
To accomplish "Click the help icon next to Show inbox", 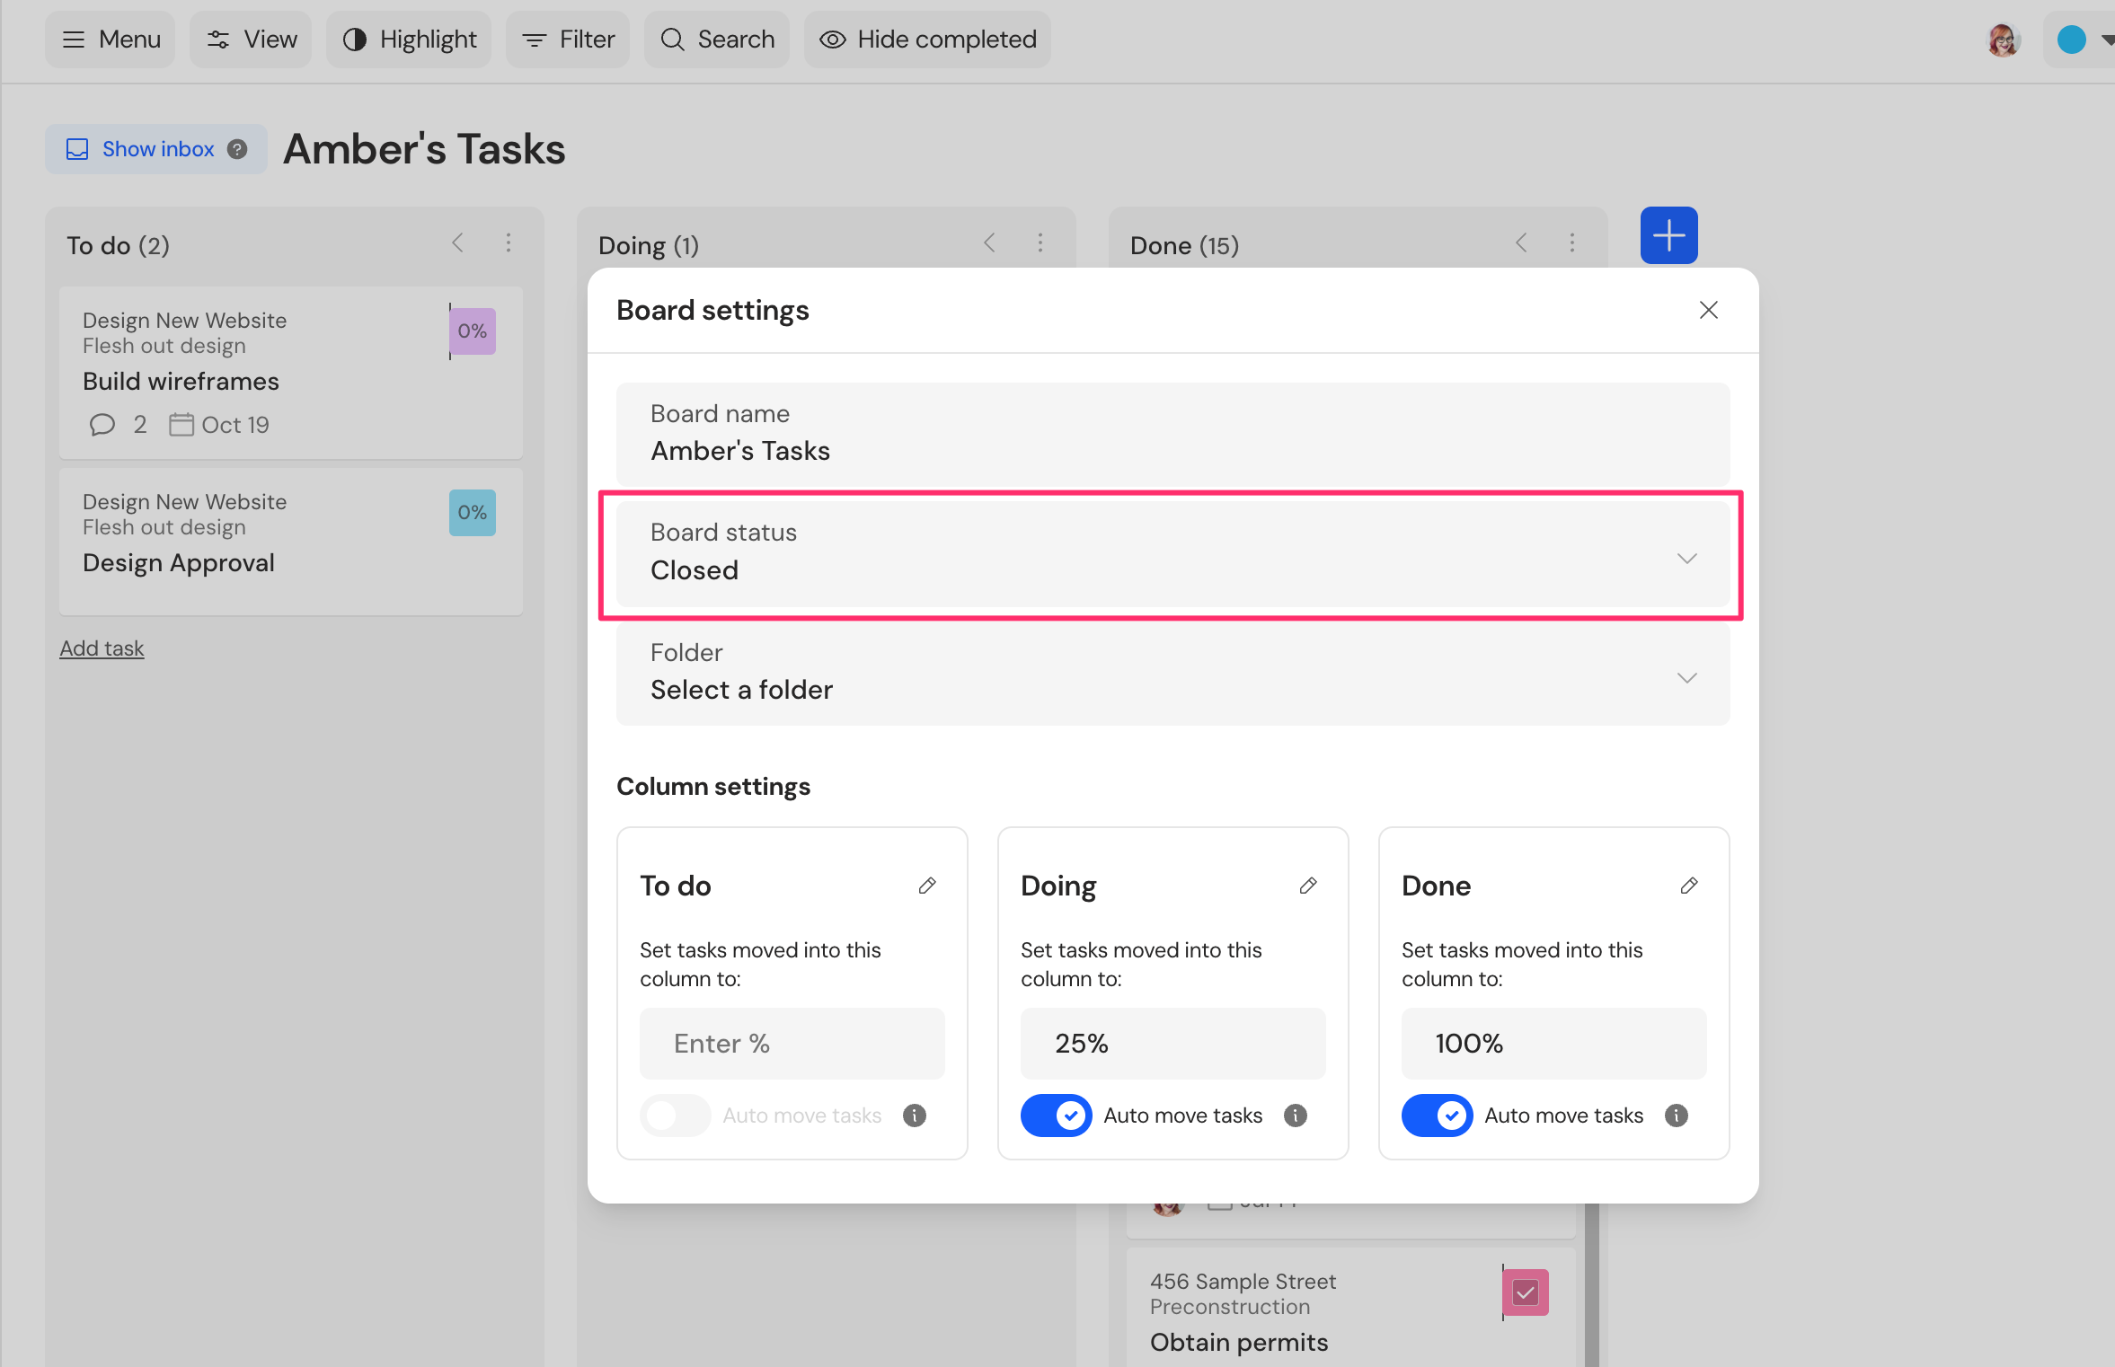I will point(237,149).
